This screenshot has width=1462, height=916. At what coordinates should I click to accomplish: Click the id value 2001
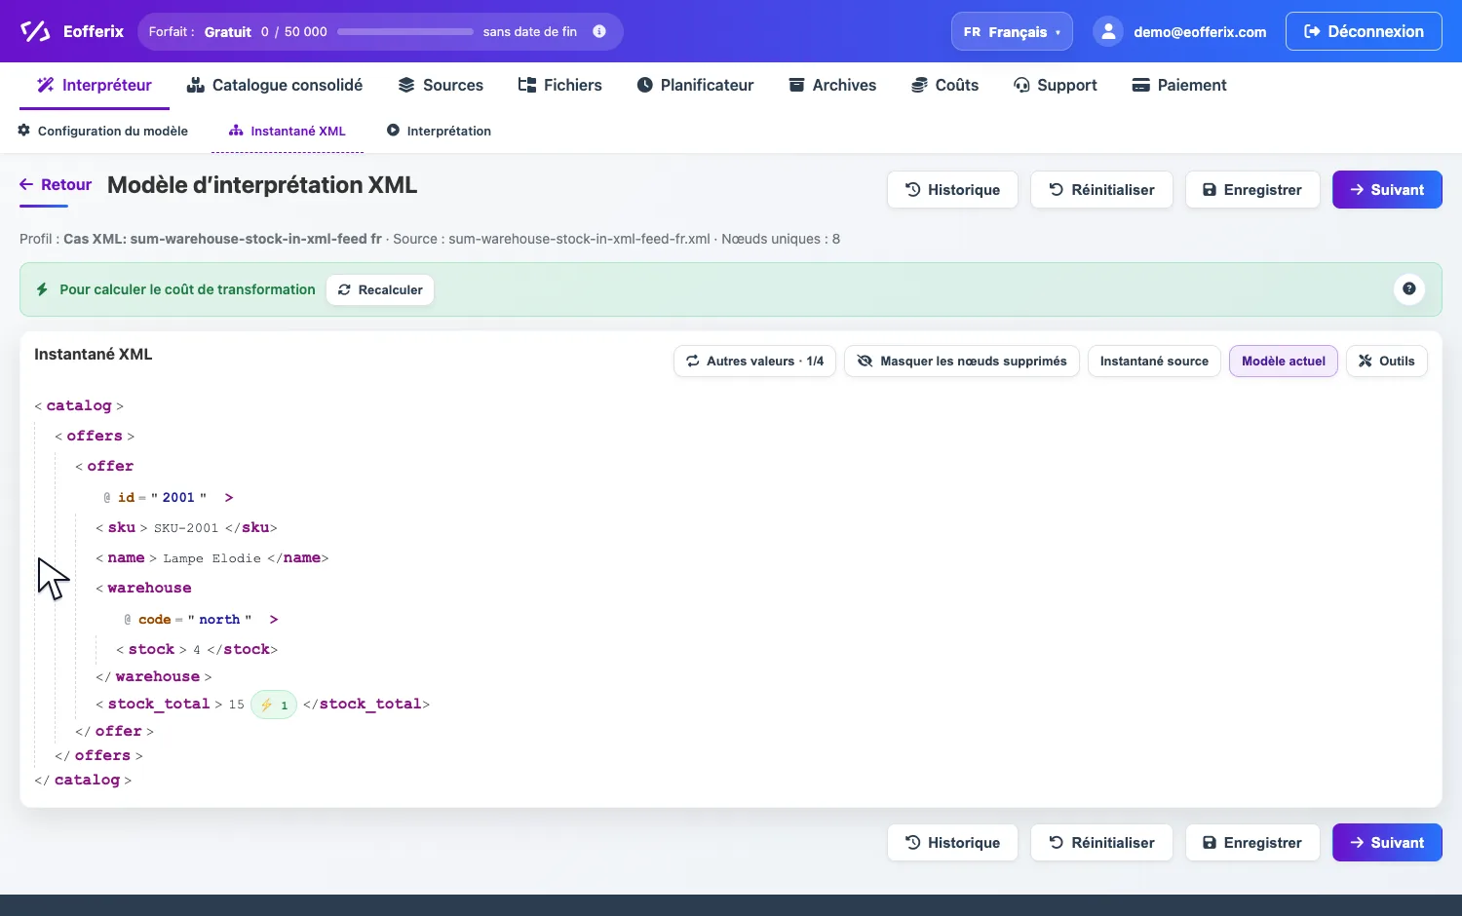pos(178,497)
